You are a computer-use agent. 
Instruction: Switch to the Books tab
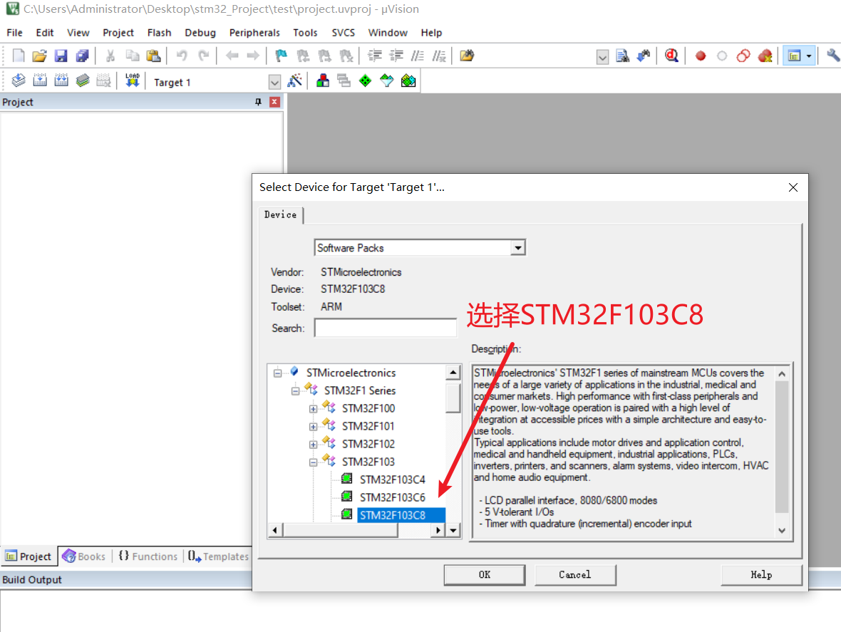pos(84,556)
